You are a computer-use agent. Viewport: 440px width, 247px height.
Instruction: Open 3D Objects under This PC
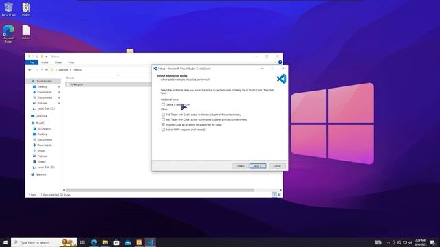tap(44, 129)
